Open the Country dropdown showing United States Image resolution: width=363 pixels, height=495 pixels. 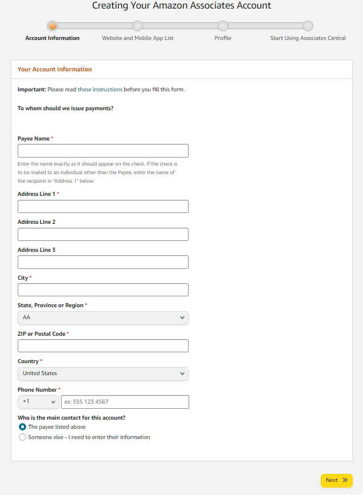[x=103, y=374]
